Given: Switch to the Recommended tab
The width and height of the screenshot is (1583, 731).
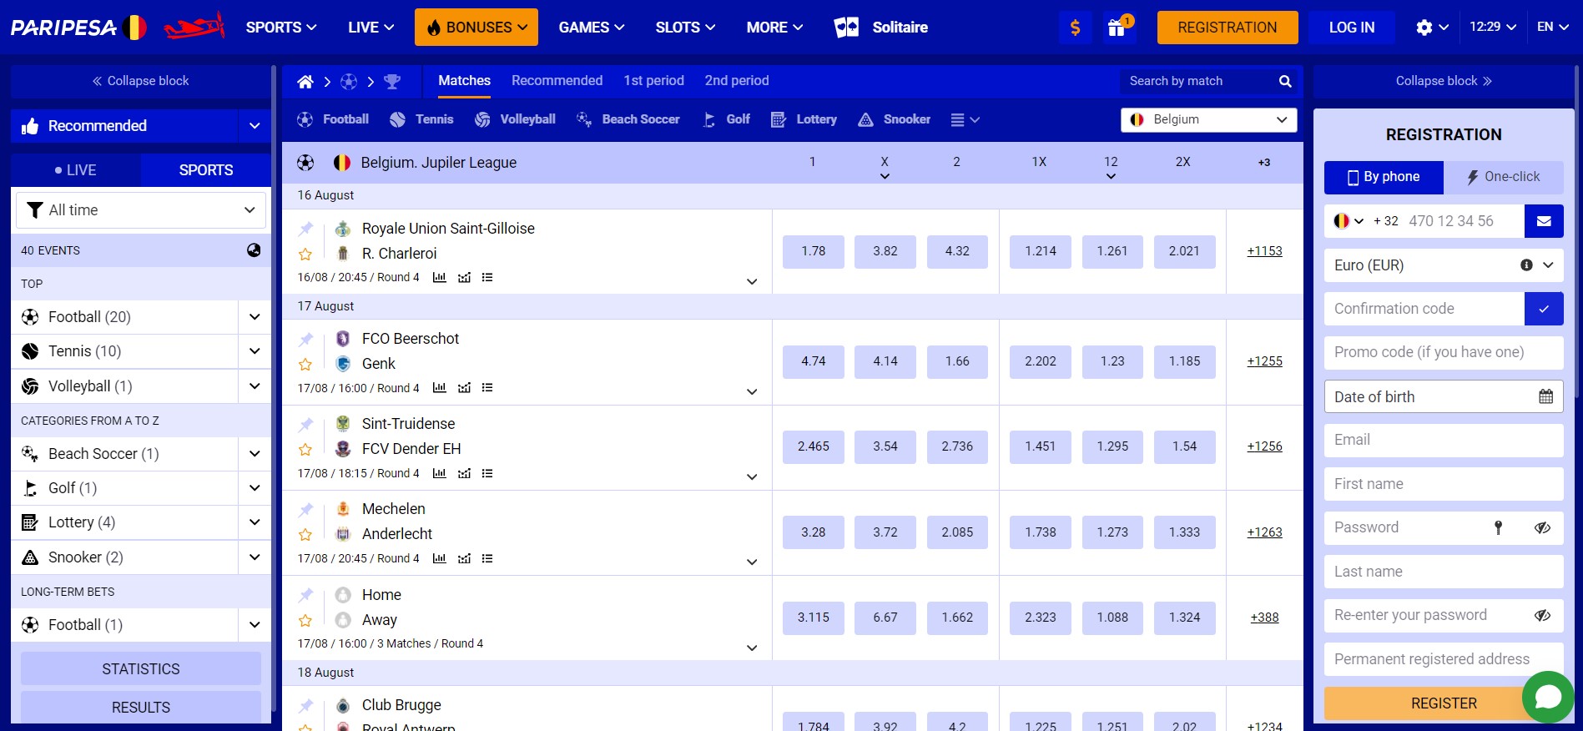Looking at the screenshot, I should coord(557,81).
